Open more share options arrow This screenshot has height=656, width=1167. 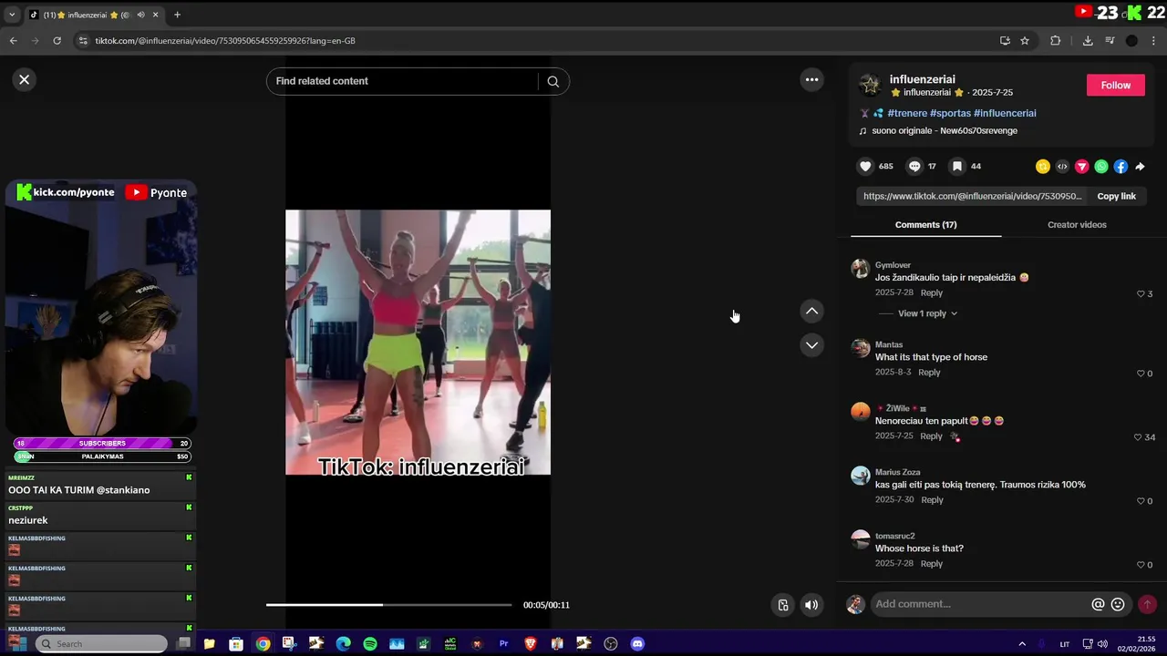(x=1140, y=167)
